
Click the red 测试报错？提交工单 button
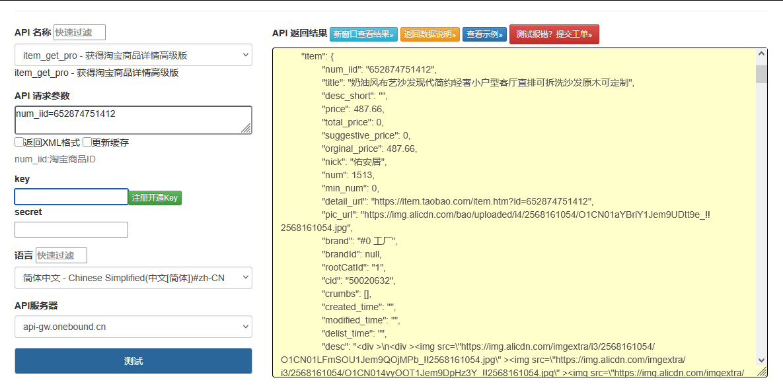554,34
